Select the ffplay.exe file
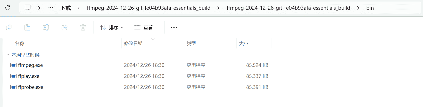The height and width of the screenshot is (107, 423). coord(29,76)
